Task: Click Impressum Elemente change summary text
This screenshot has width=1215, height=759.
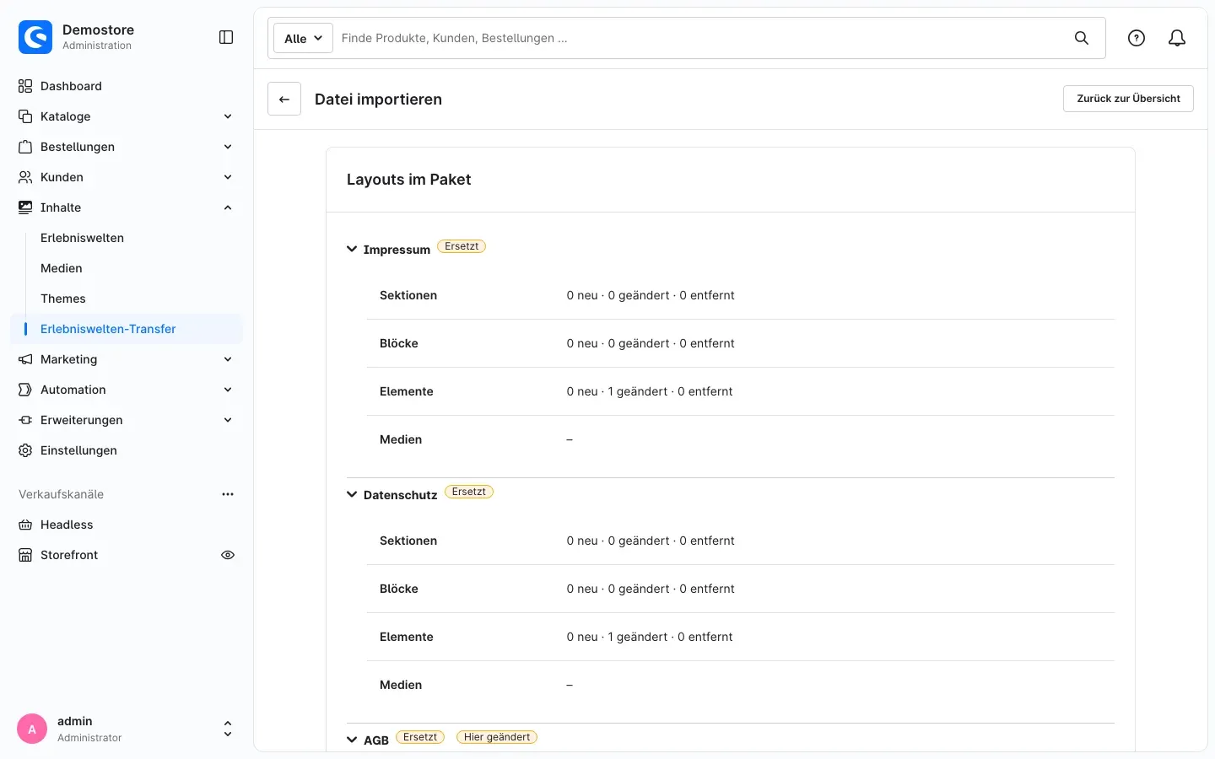Action: (650, 391)
